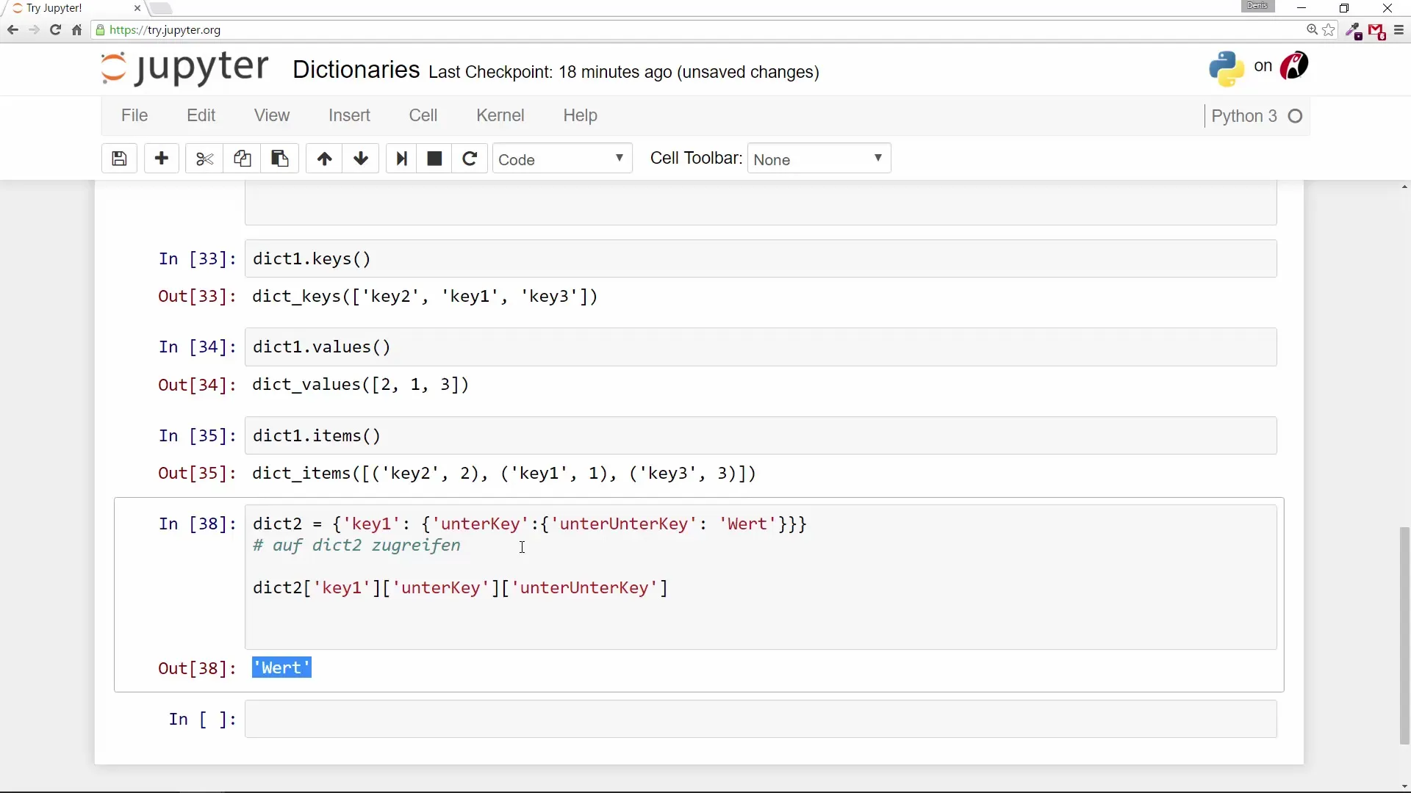View site security lock icon

[101, 30]
